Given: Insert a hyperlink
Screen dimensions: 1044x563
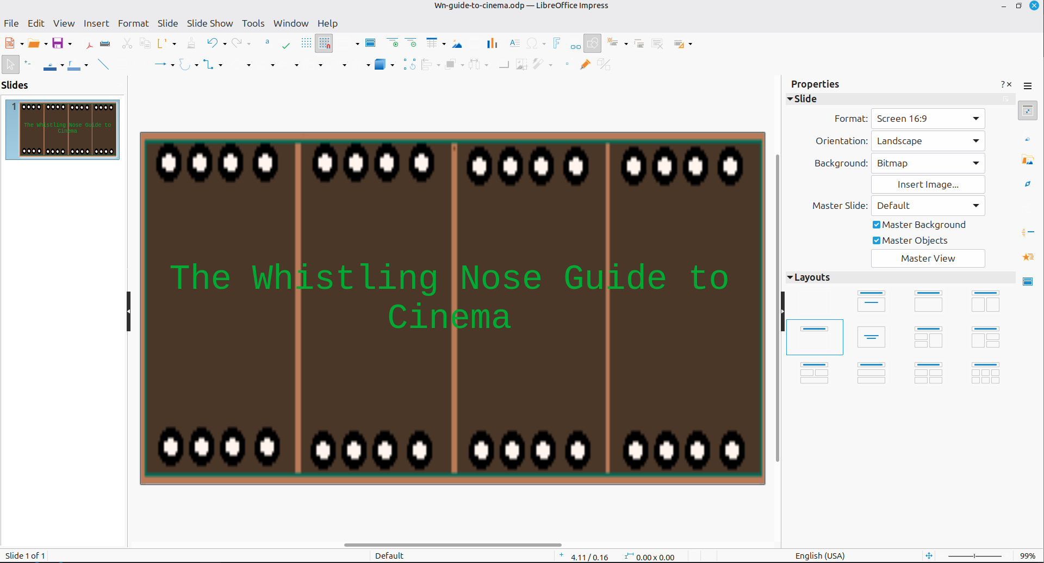Looking at the screenshot, I should coord(575,46).
